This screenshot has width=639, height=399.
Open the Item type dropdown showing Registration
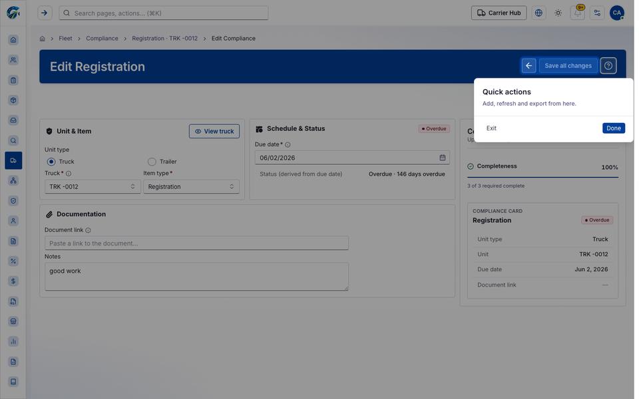(191, 186)
